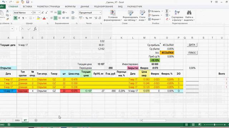This screenshot has width=229, height=128.
Task: Click the ПЛЮС button
Action: click(192, 53)
